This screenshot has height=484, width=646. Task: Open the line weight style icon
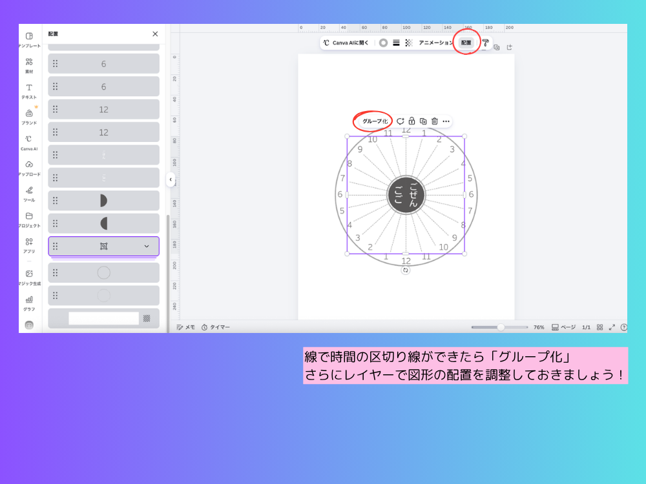pyautogui.click(x=396, y=43)
